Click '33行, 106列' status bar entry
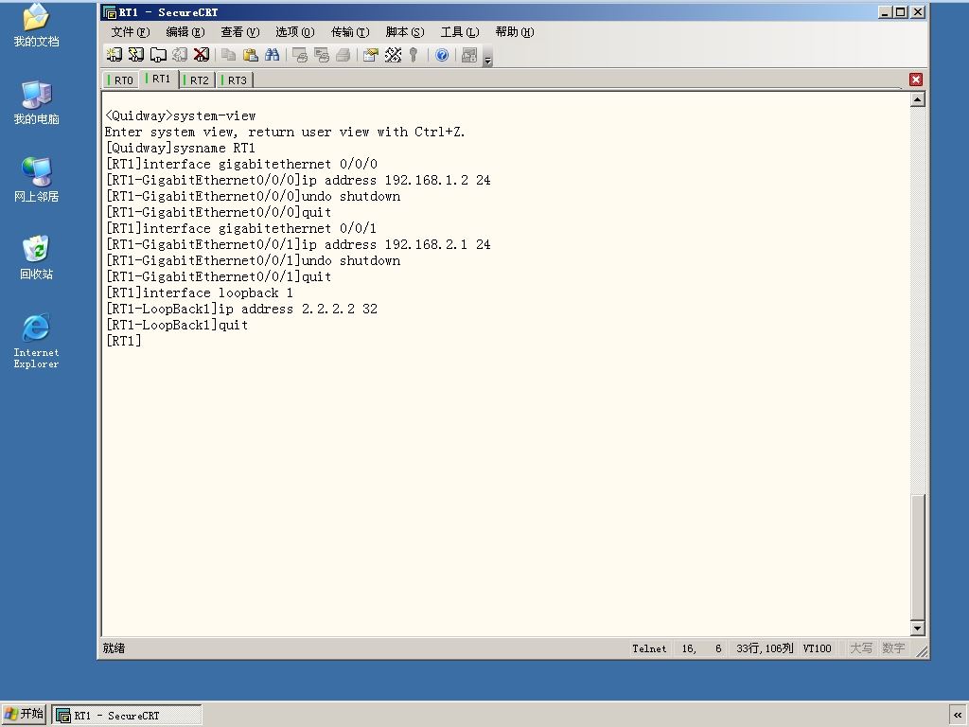The height and width of the screenshot is (727, 969). [x=765, y=648]
